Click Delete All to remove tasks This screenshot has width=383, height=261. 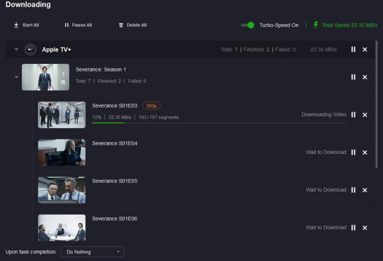[x=132, y=25]
